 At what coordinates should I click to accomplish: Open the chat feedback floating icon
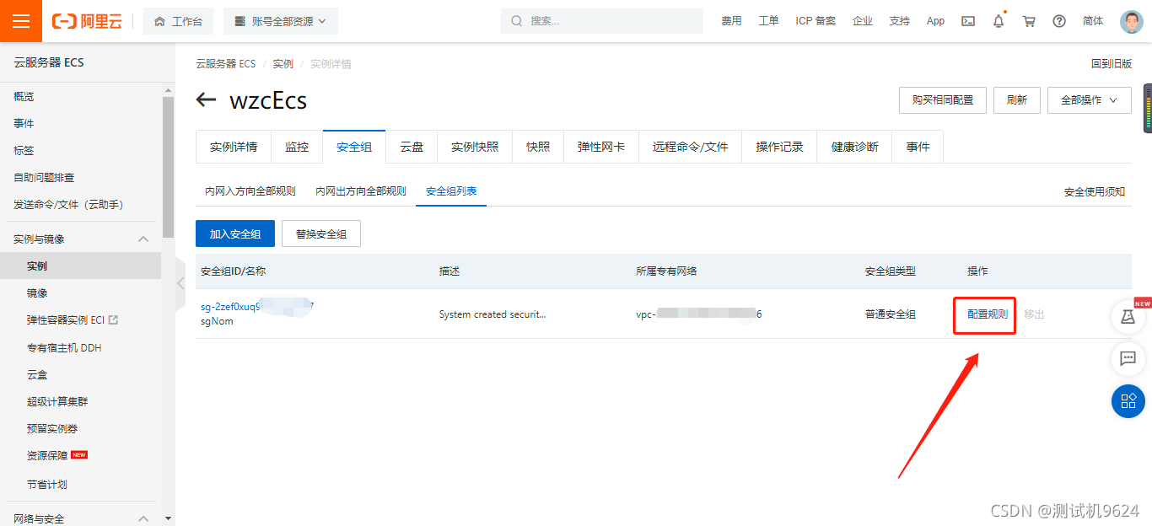[x=1128, y=358]
